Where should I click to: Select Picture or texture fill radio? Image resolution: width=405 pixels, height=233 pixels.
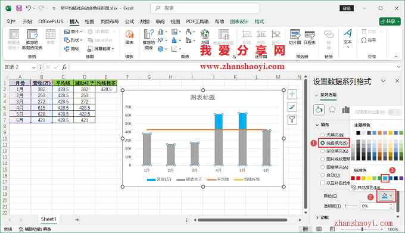[x=322, y=159]
